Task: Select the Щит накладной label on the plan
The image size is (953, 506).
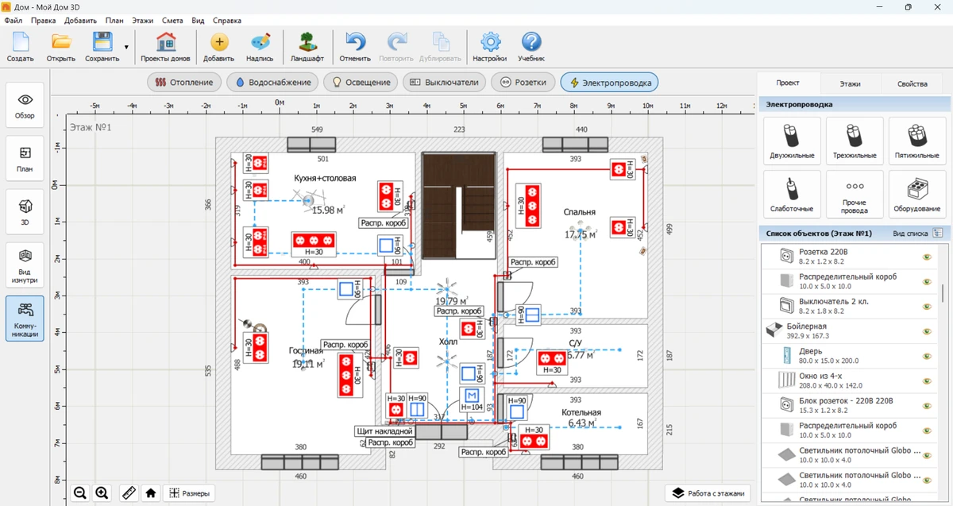Action: (385, 431)
